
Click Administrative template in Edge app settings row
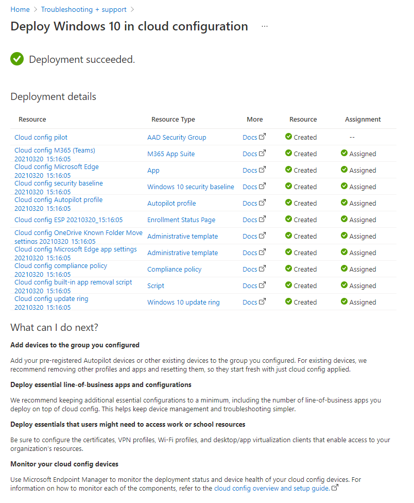182,253
